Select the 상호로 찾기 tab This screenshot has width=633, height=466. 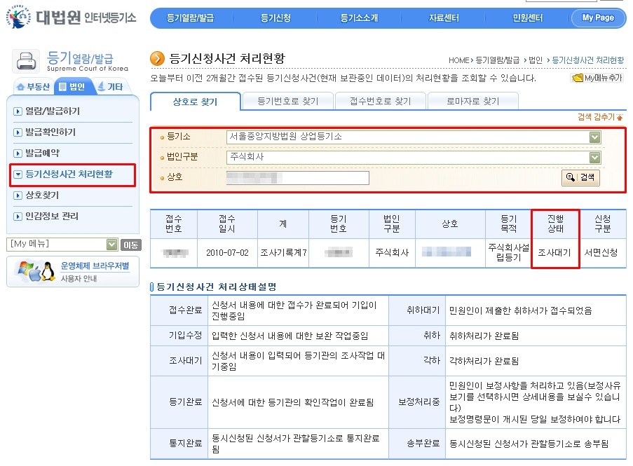click(196, 102)
